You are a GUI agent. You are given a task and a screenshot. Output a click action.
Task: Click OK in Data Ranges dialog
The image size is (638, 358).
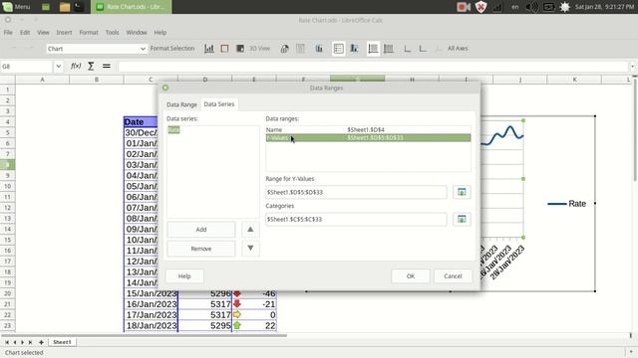pos(411,276)
